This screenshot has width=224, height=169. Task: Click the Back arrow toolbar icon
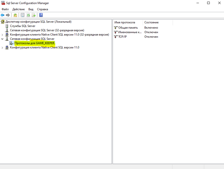coord(3,15)
